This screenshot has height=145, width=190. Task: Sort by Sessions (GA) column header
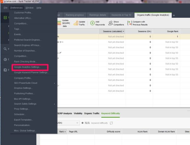tap(139, 31)
